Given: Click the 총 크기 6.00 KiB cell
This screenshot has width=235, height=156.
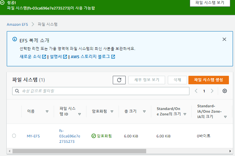Looking at the screenshot, I should click(131, 136).
